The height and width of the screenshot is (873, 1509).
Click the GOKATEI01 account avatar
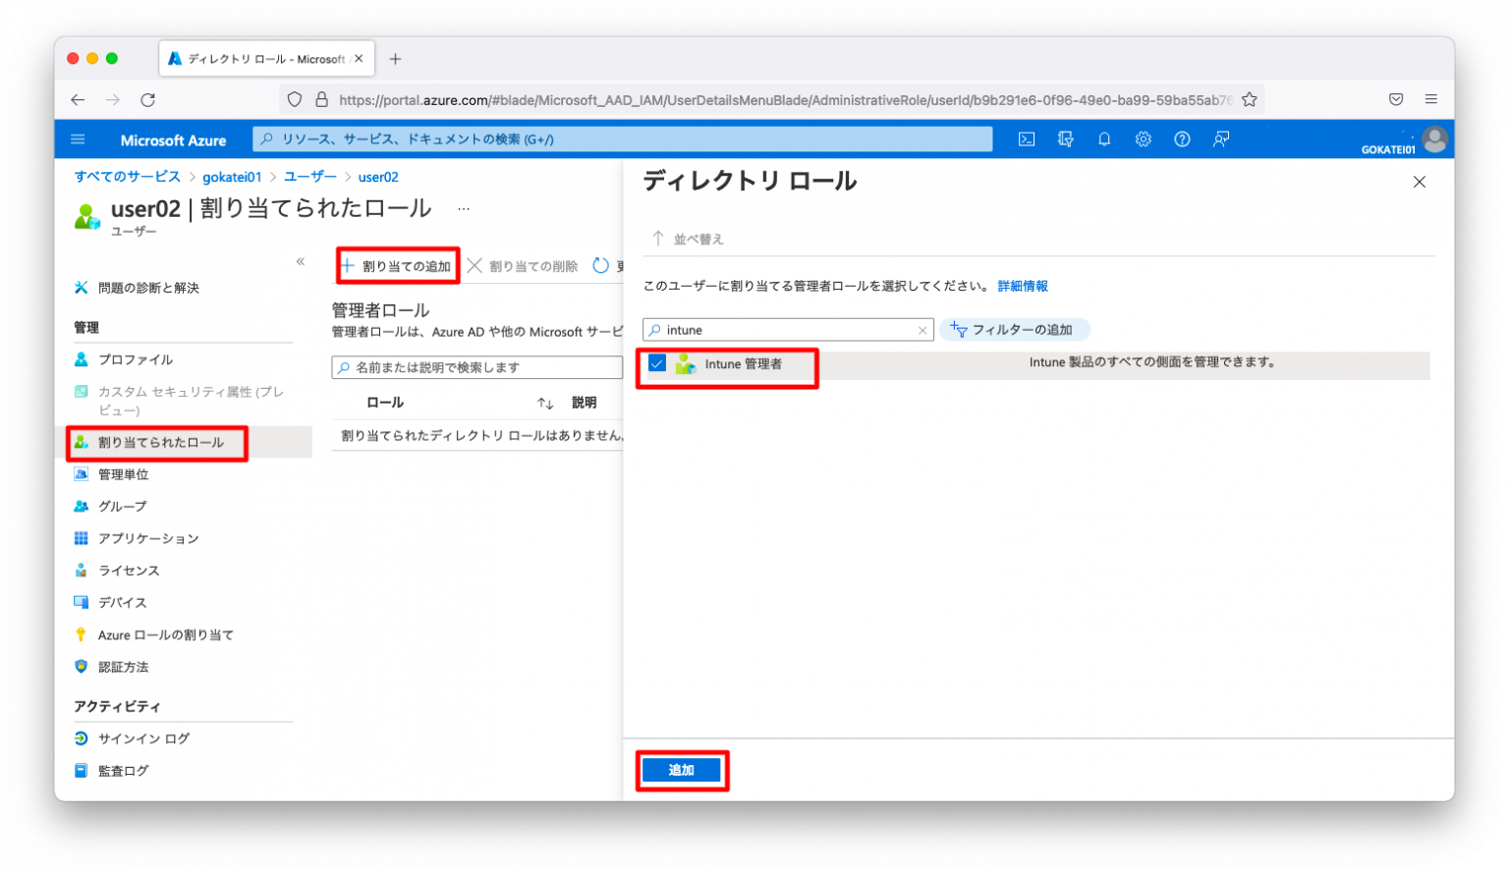point(1434,139)
